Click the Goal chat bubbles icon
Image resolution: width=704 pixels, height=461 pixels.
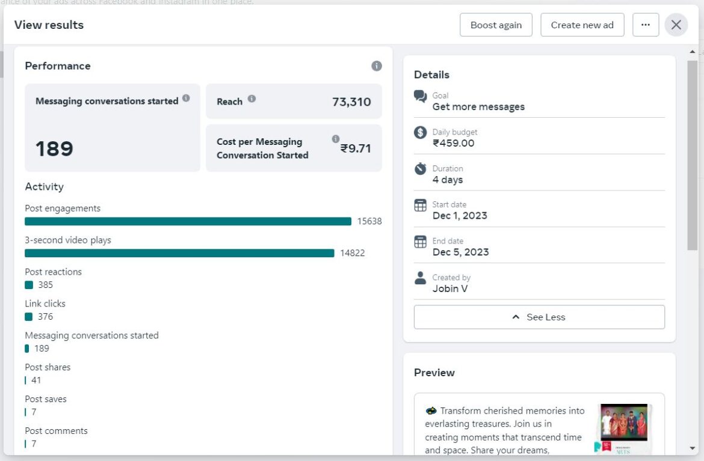(x=420, y=96)
